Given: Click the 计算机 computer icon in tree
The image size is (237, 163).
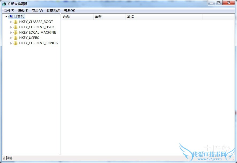Looking at the screenshot, I should [11, 17].
